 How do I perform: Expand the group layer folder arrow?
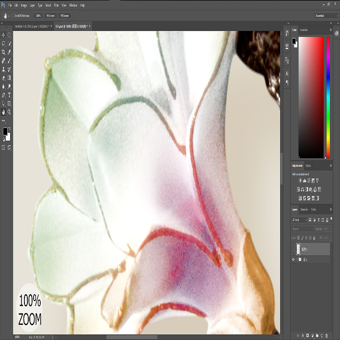coord(297,259)
